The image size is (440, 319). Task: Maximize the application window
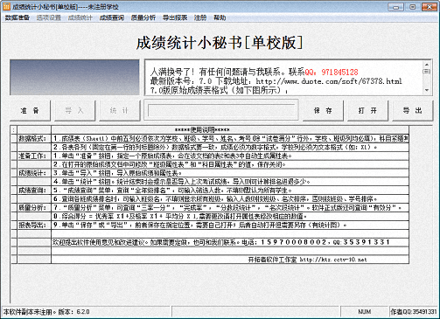tap(413, 7)
